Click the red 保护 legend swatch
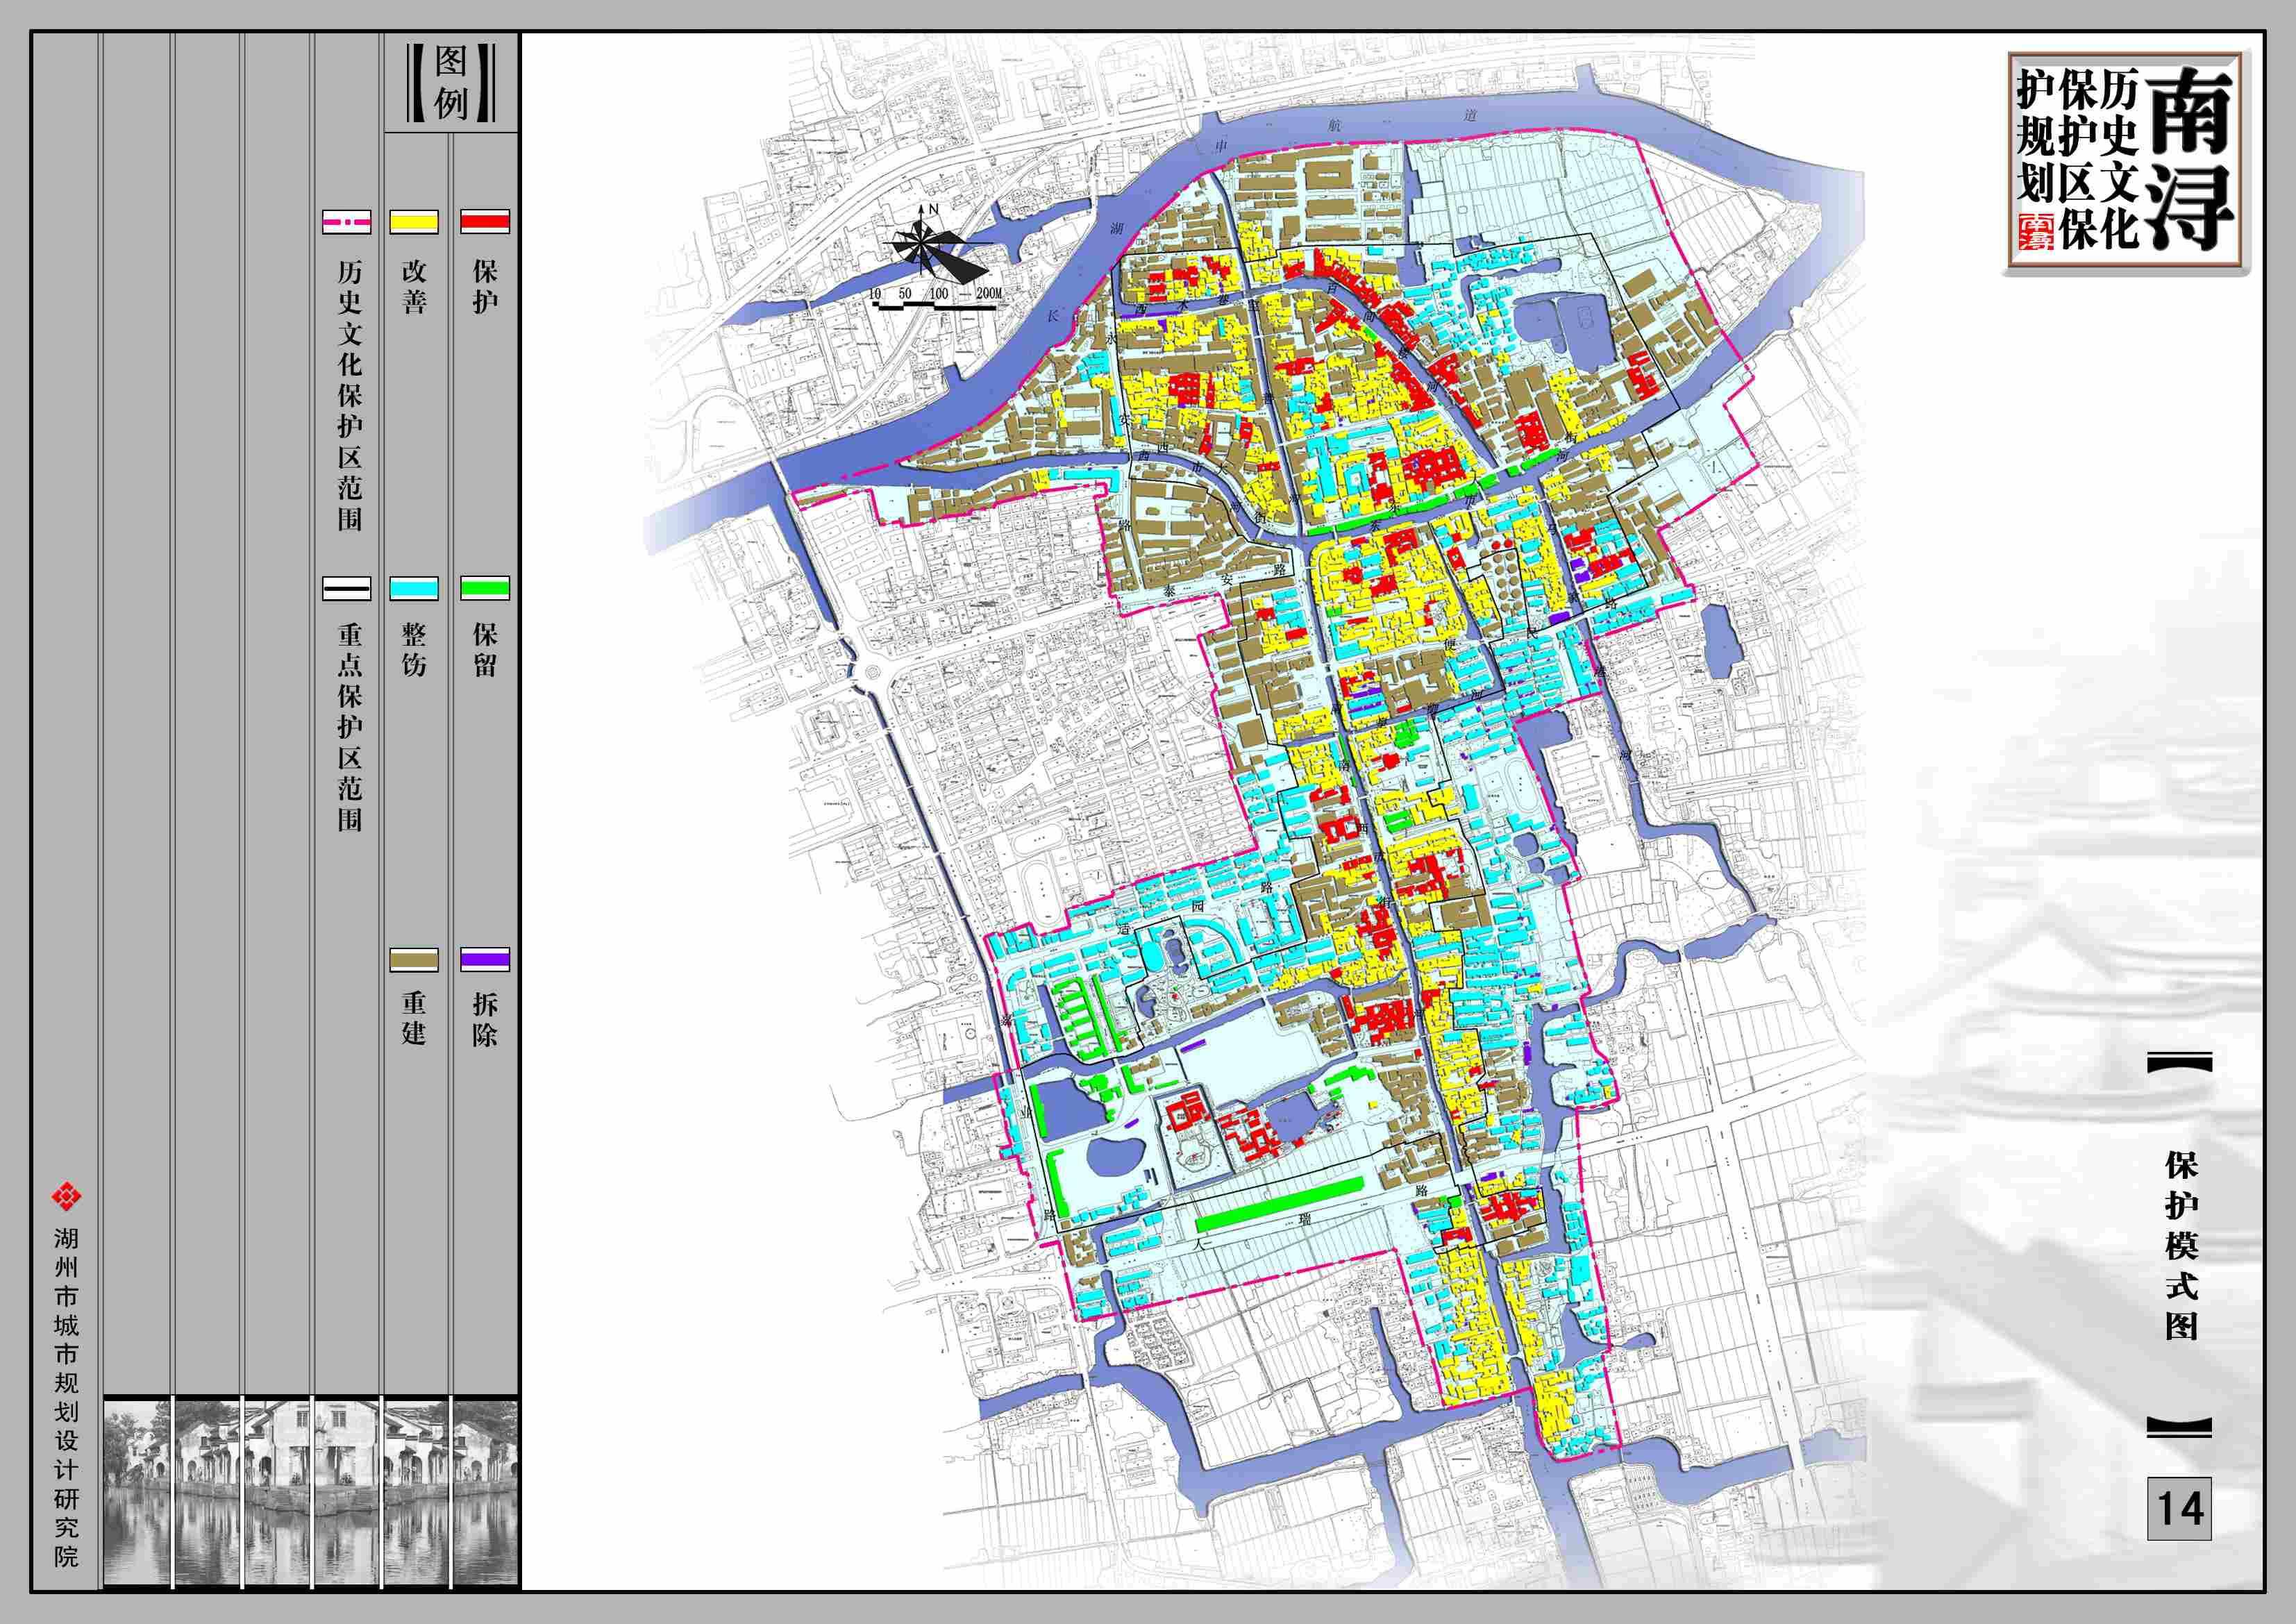 coord(484,221)
